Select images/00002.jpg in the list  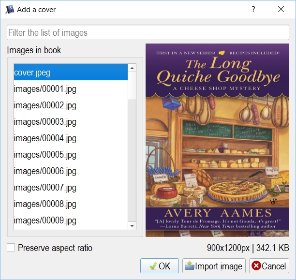click(x=71, y=105)
